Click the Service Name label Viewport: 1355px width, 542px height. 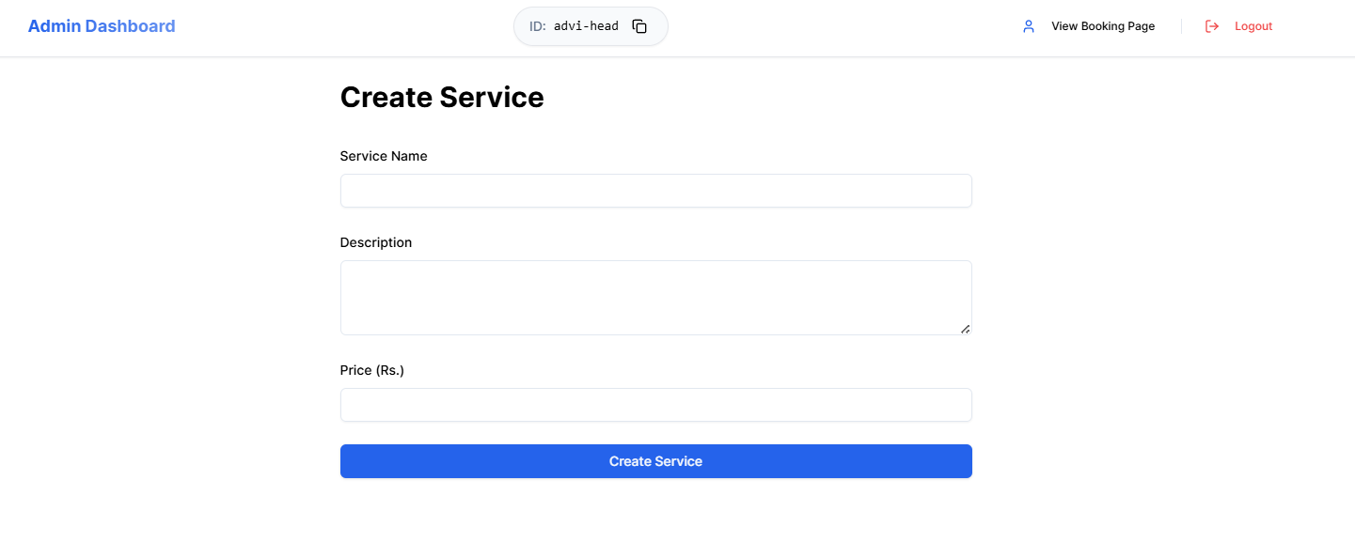(384, 156)
